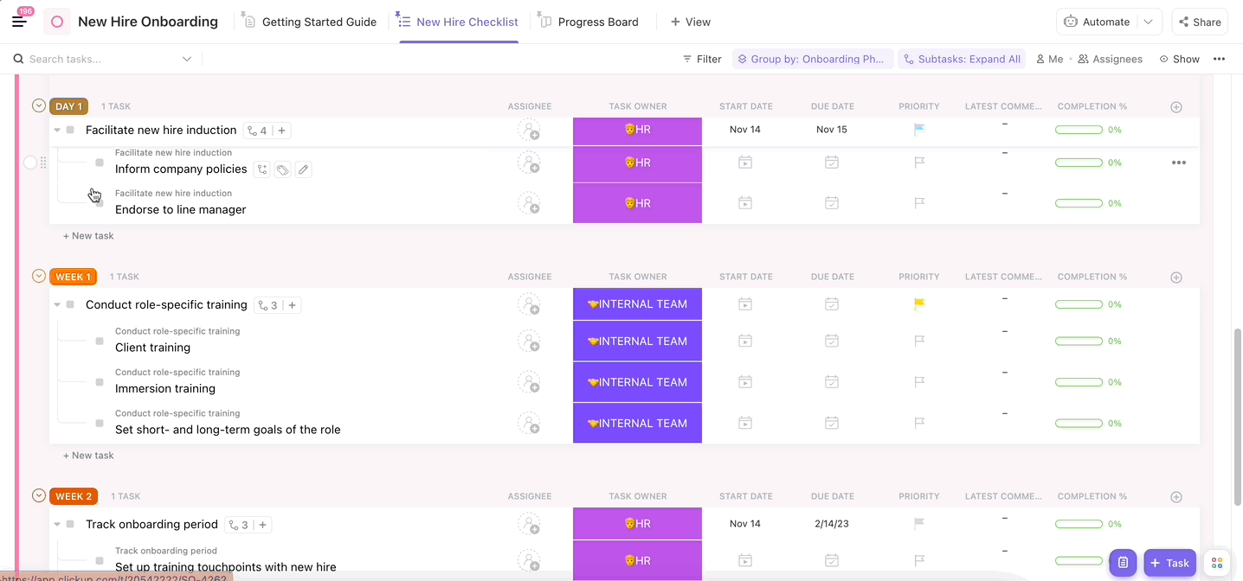Collapse the WEEK 1 group
Viewport: 1243px width, 581px height.
pyautogui.click(x=38, y=277)
